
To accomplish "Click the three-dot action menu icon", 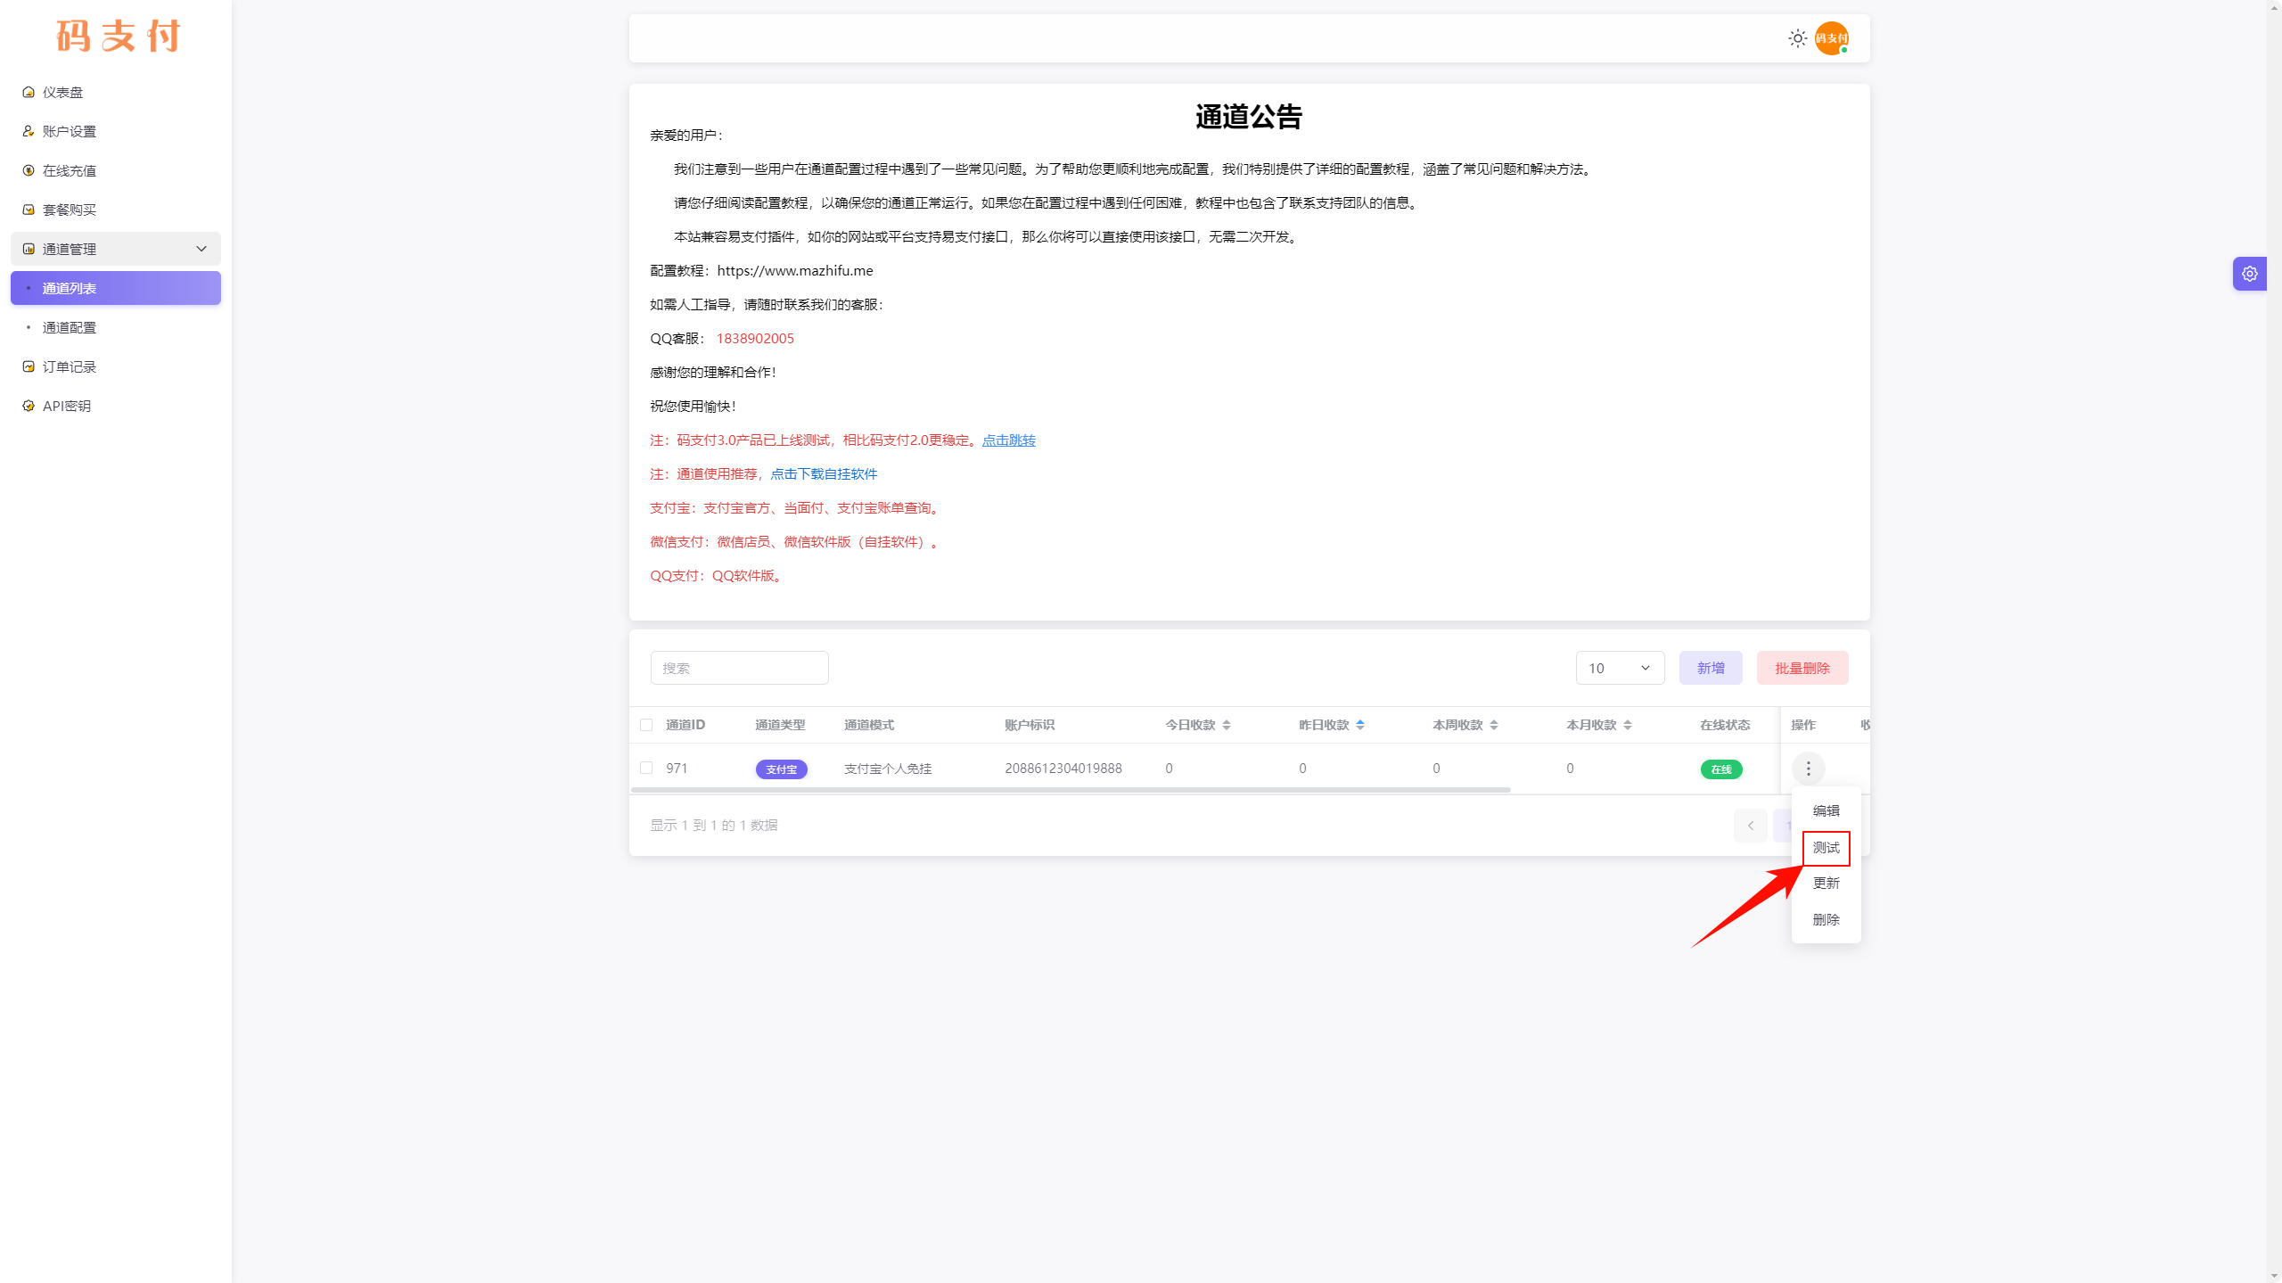I will (1808, 769).
